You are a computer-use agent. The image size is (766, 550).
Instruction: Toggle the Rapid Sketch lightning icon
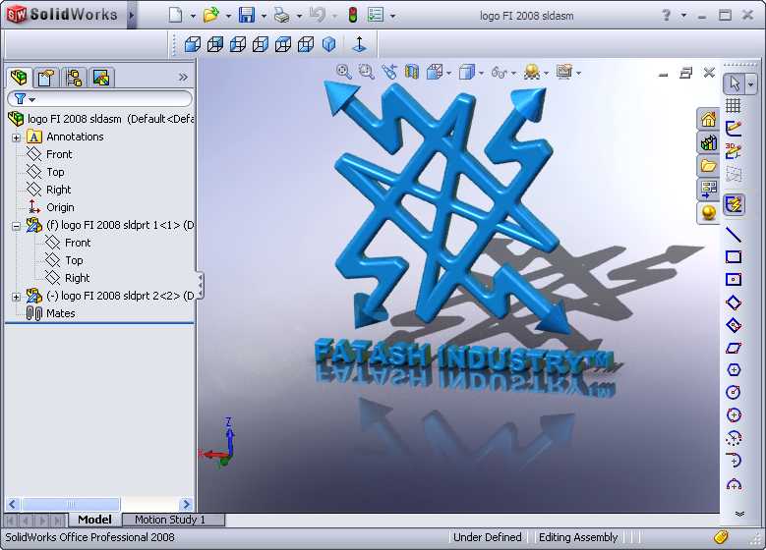pos(734,204)
